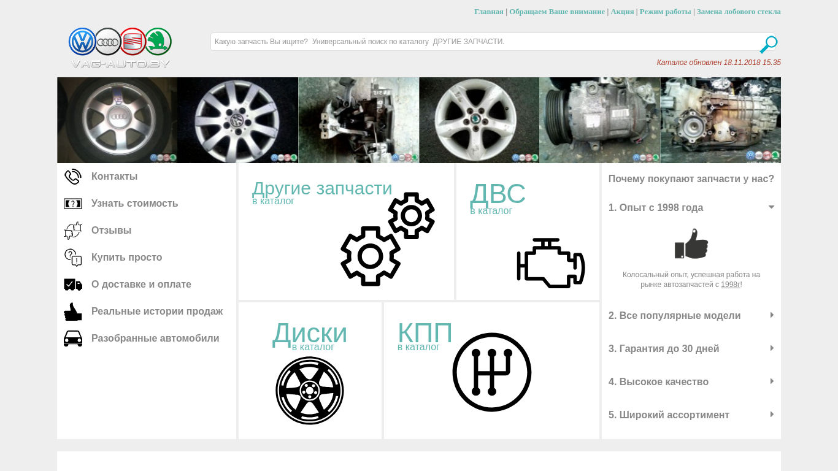
Task: Click the five-spoke wheel banner photo
Action: [479, 120]
